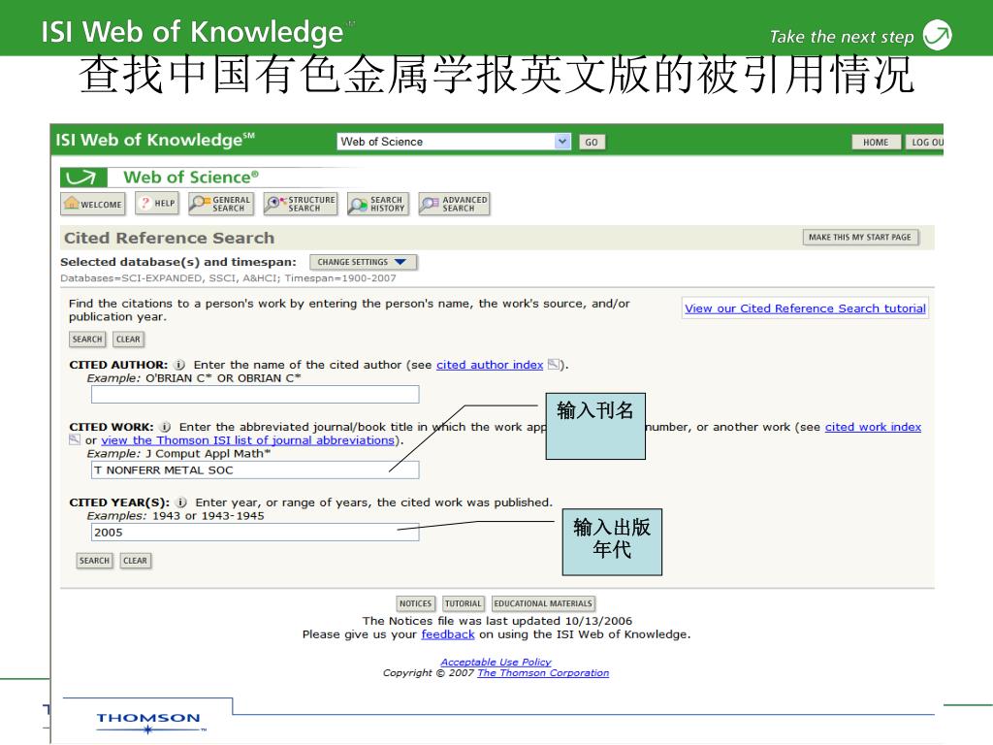Open Acceptable Use Policy link
The image size is (993, 745).
(x=496, y=662)
